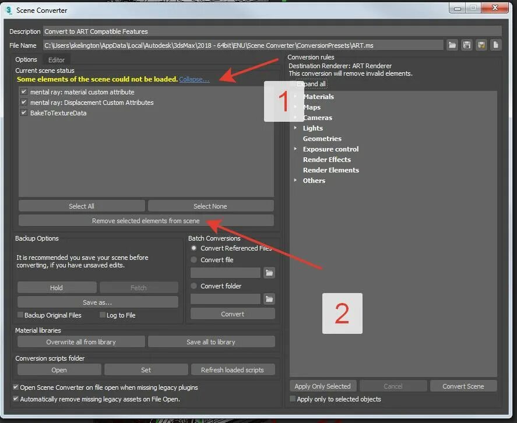This screenshot has width=517, height=423.
Task: Open a conversion preset file via folder icon
Action: tap(452, 45)
